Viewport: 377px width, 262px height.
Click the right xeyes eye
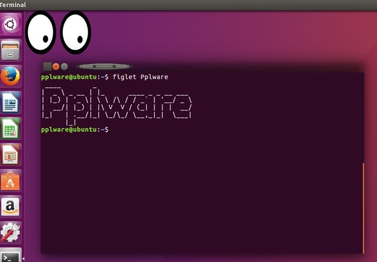(x=75, y=32)
